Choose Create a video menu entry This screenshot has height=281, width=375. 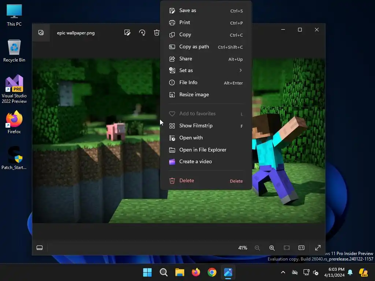point(206,161)
